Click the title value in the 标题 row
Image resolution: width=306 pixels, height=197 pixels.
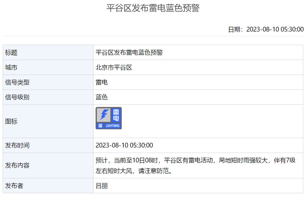click(x=129, y=53)
